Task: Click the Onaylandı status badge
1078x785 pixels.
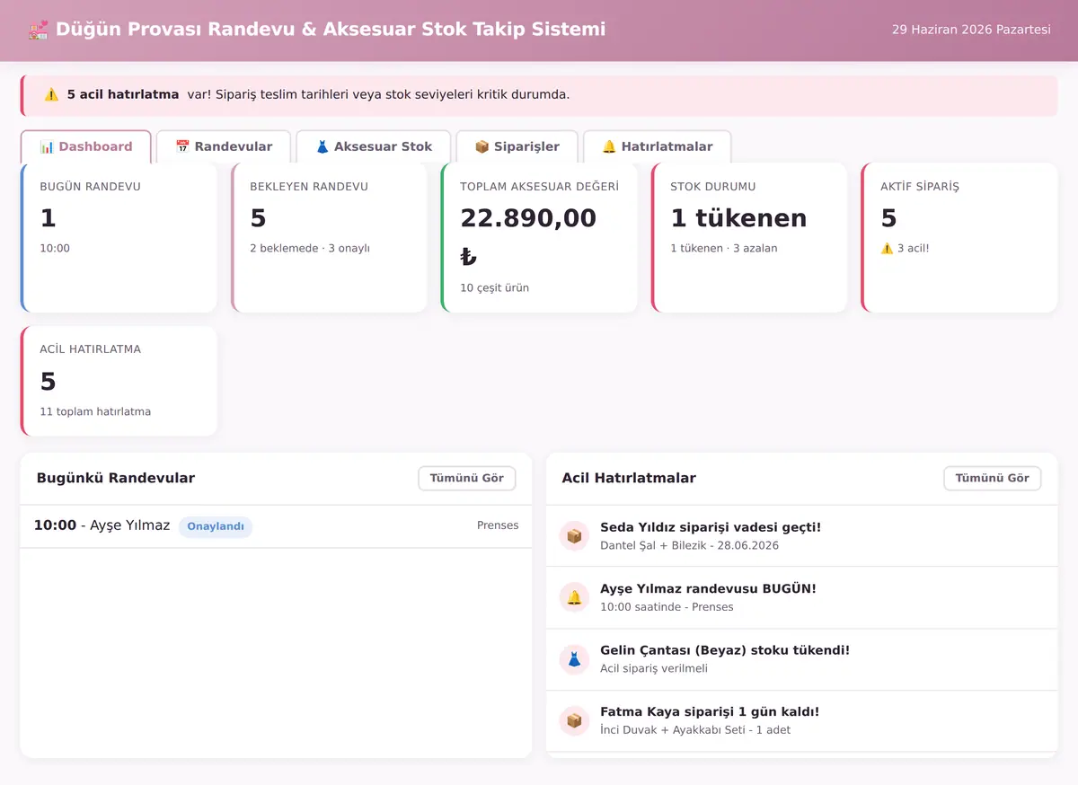Action: [216, 526]
